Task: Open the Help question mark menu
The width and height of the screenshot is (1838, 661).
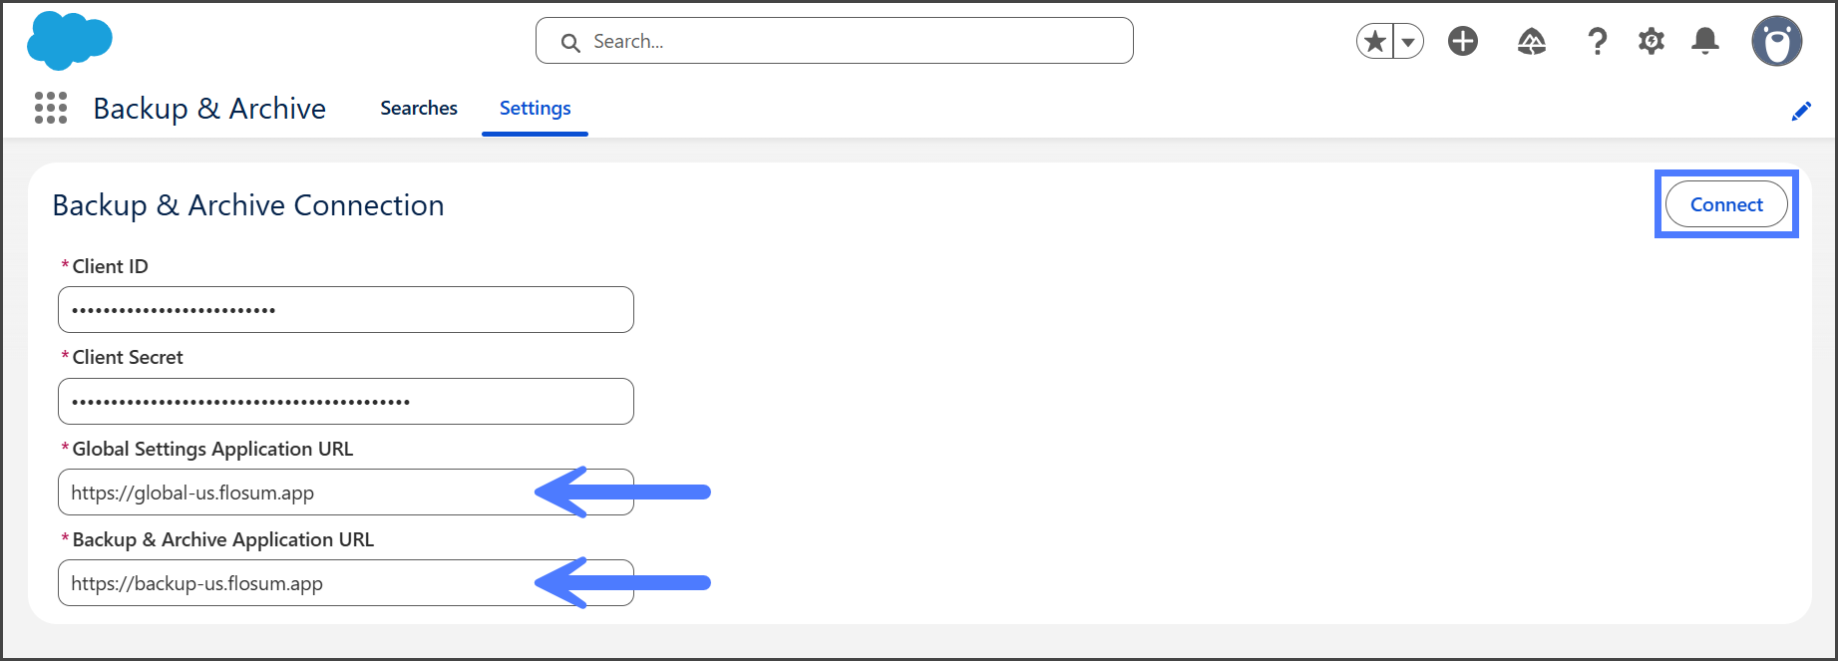Action: pos(1597,42)
